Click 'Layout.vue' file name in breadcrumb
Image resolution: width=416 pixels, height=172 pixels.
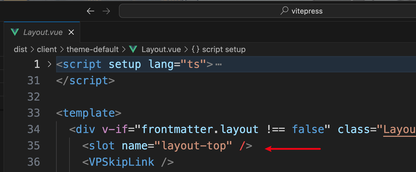[x=161, y=49]
